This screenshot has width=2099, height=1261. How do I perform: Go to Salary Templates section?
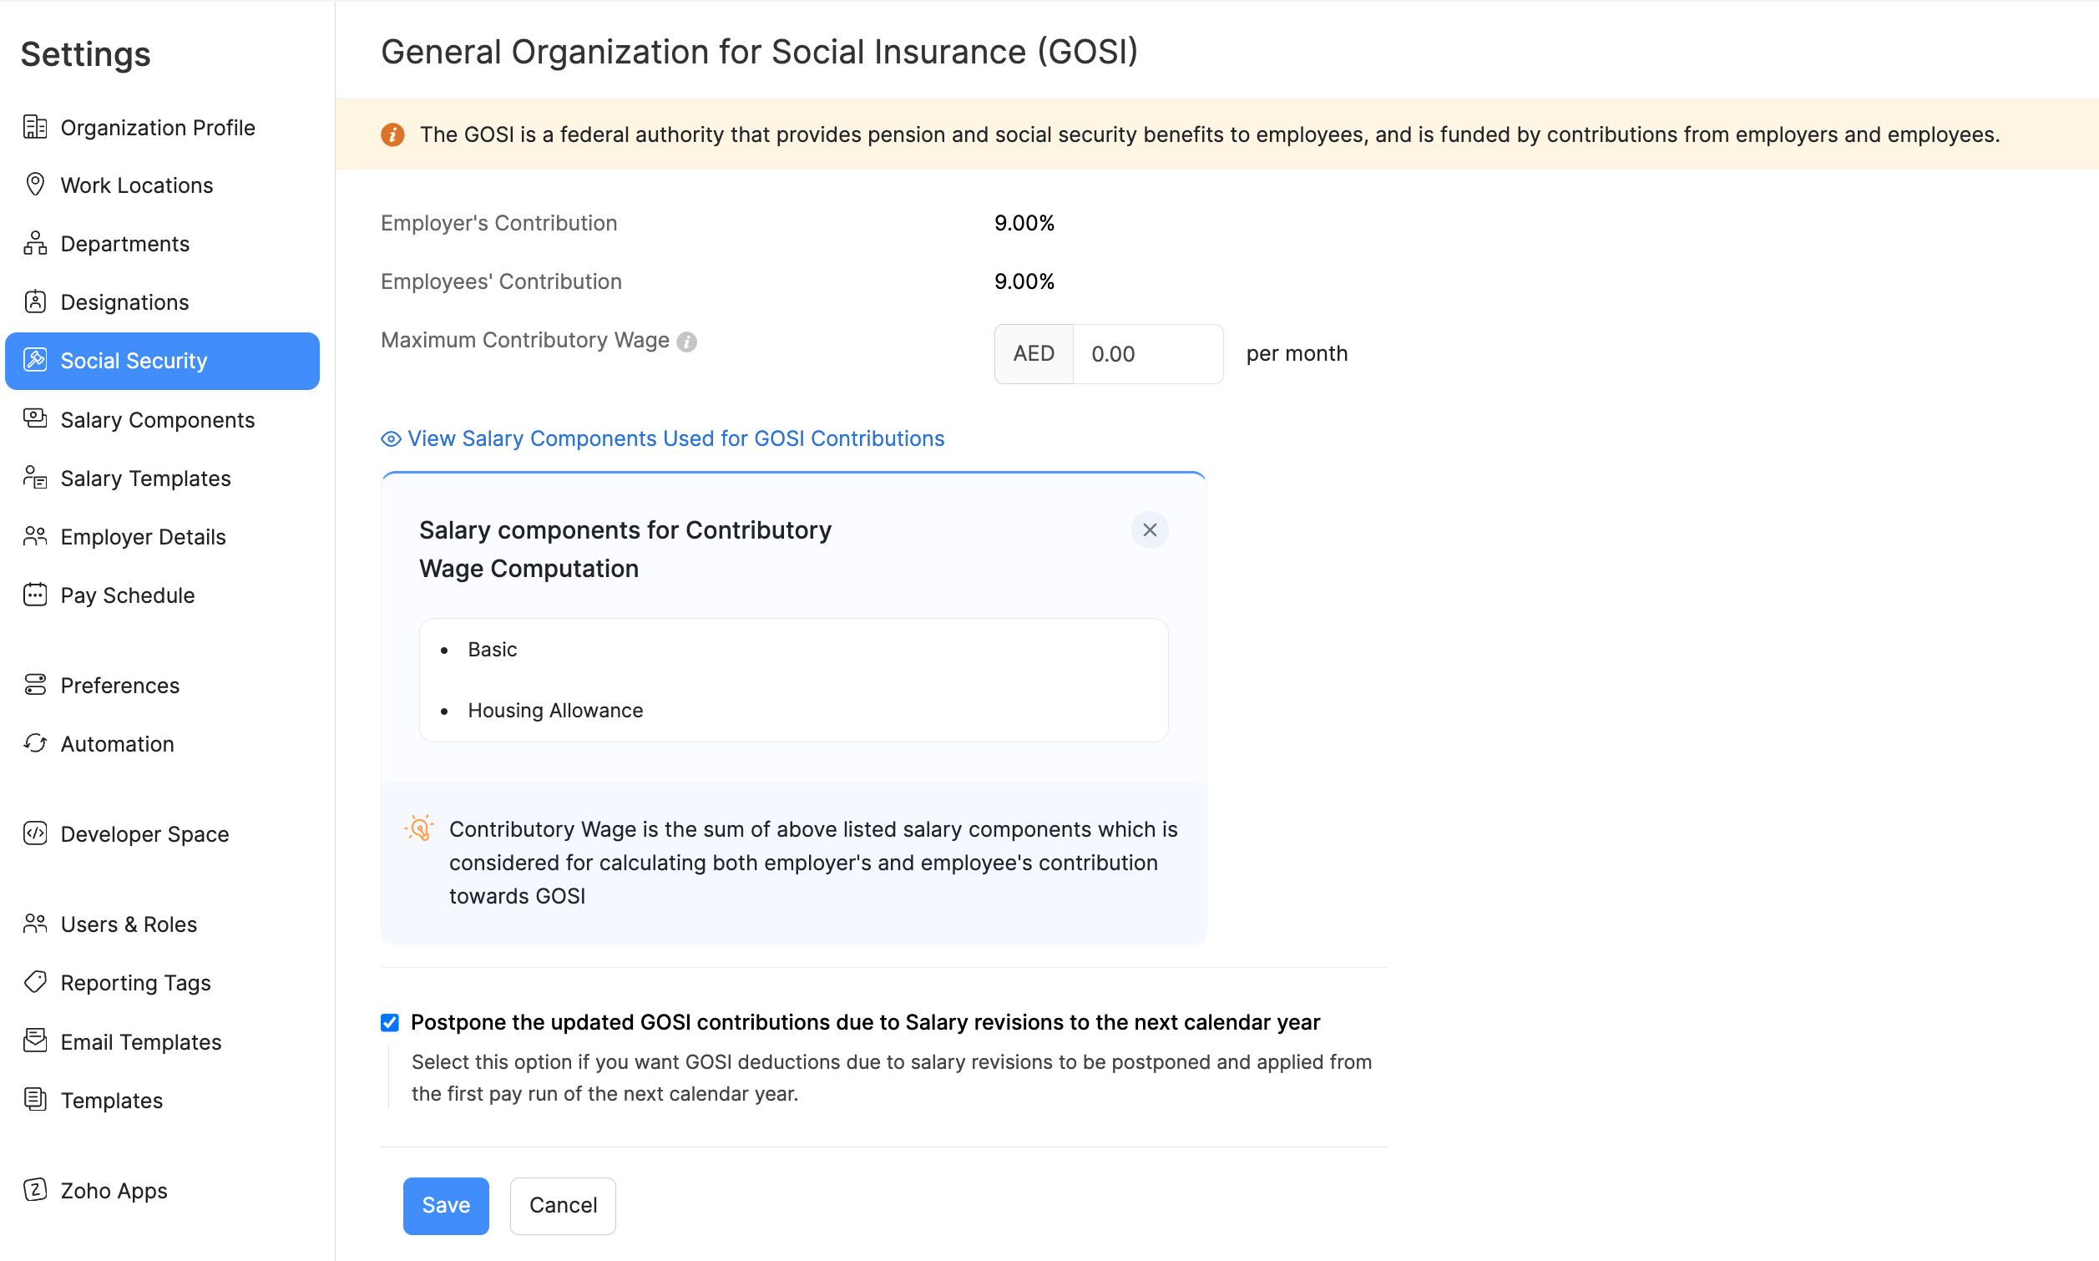(145, 479)
